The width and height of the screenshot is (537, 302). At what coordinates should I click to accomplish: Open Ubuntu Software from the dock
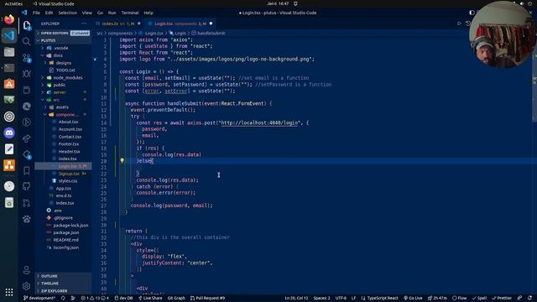click(9, 84)
